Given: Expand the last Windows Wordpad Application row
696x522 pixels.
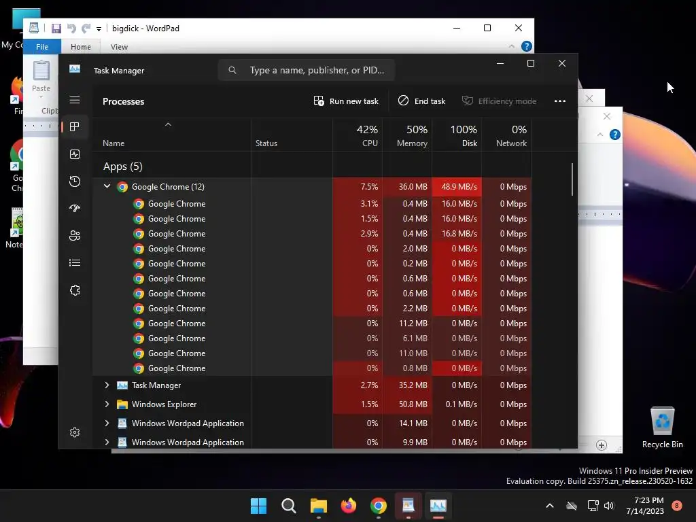Looking at the screenshot, I should (107, 442).
